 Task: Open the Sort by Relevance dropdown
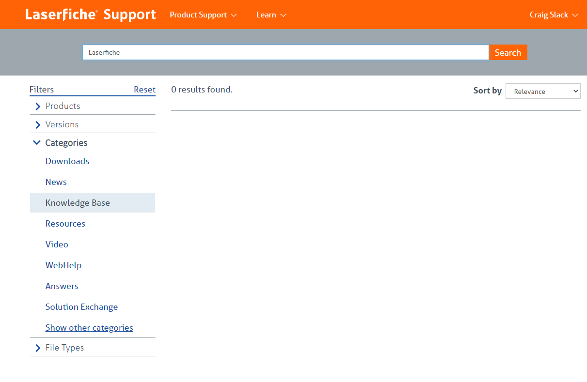pos(543,91)
